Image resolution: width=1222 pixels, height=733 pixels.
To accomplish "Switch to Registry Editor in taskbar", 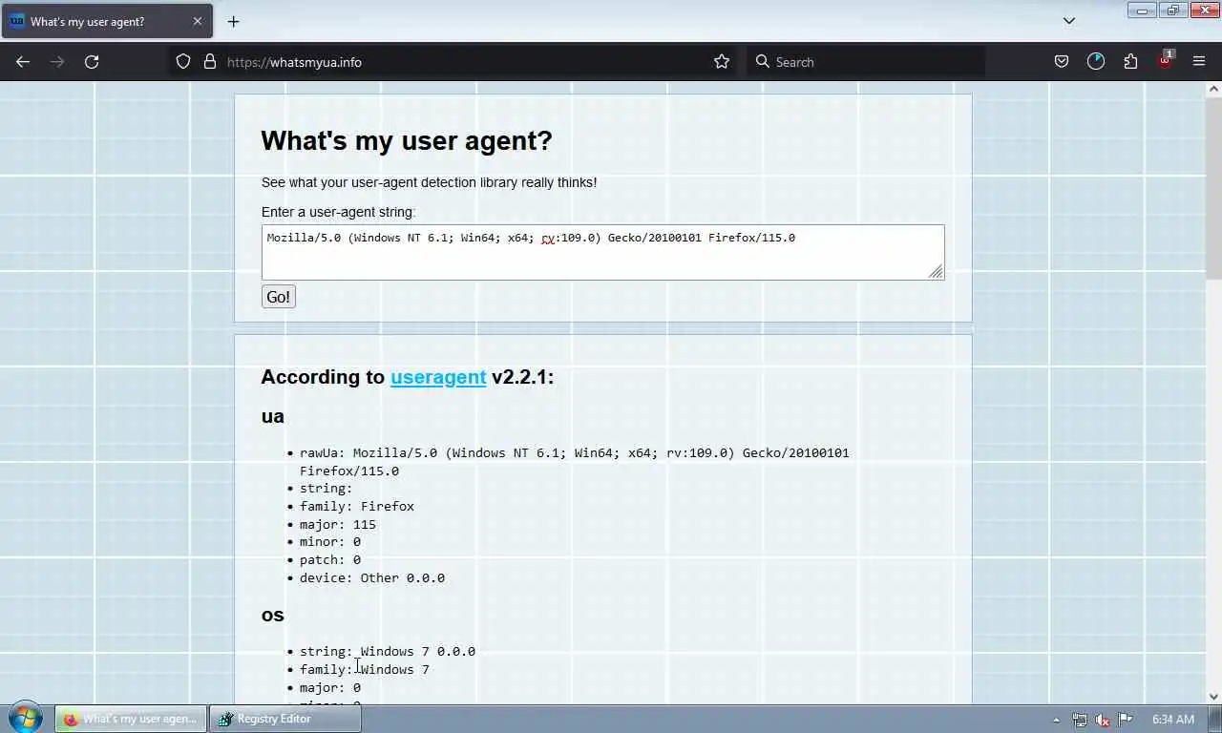I will point(285,719).
